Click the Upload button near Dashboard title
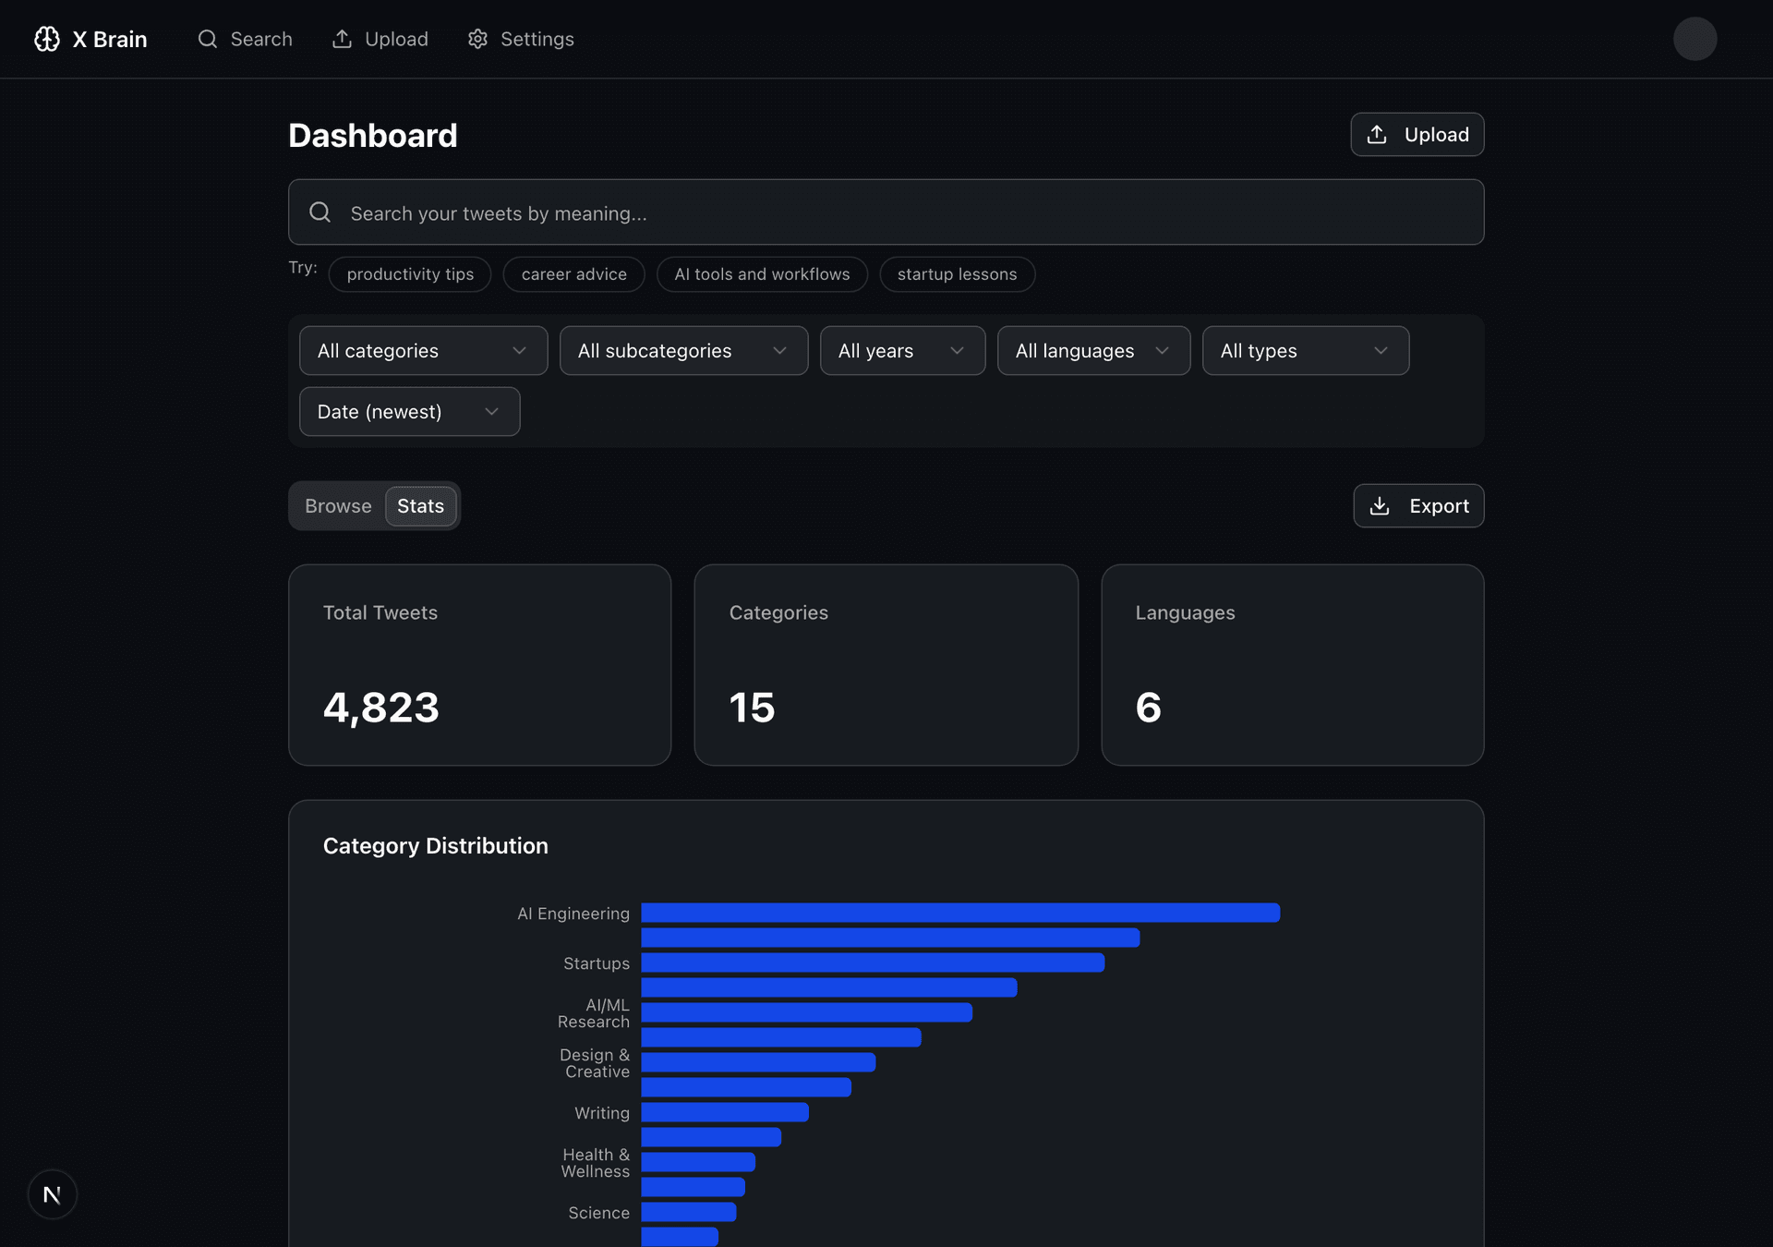 [x=1417, y=134]
